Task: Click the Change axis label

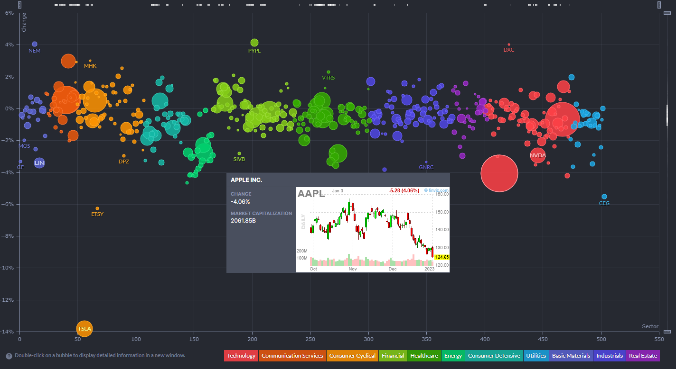Action: pyautogui.click(x=24, y=23)
